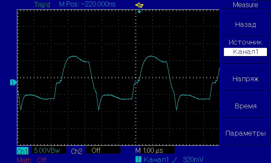This screenshot has width=271, height=163.
Task: Open the Время time measurements submenu
Action: coord(245,106)
